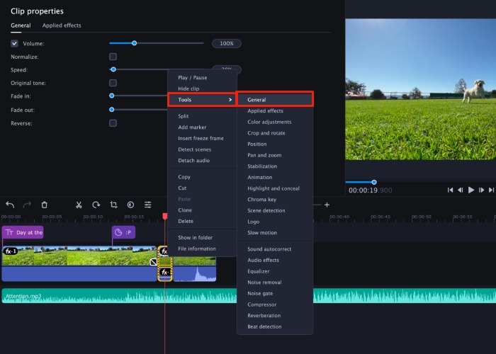Click the Fade out slider handle

tap(112, 109)
